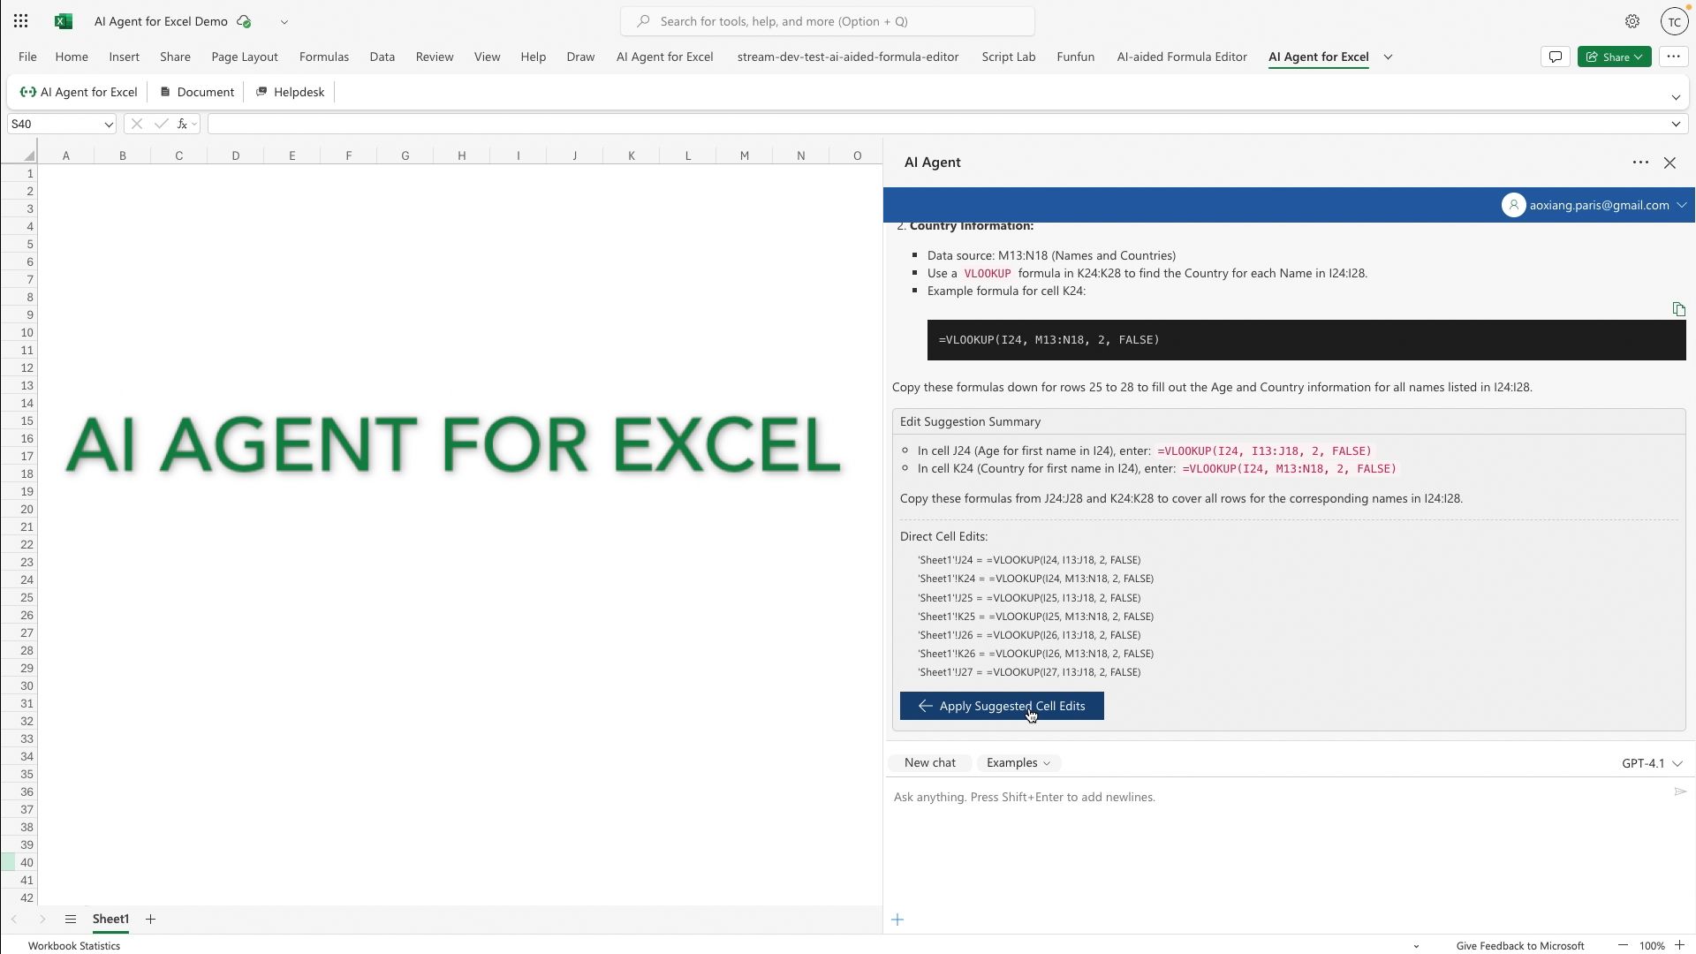Click the zoom out minus icon
Image resolution: width=1696 pixels, height=954 pixels.
pos(1623,946)
